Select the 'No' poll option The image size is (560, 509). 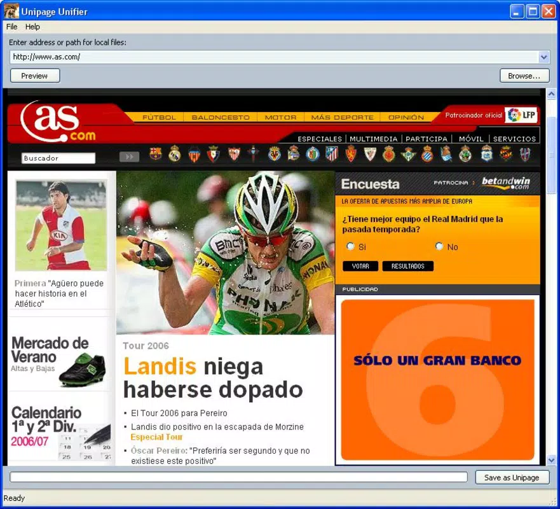pyautogui.click(x=439, y=246)
